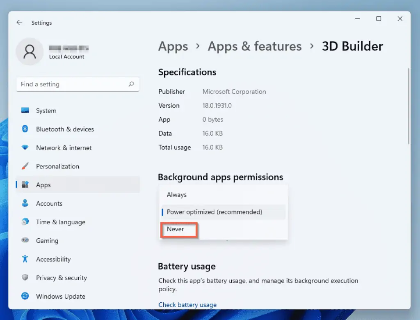Click the Network & internet wifi icon
Viewport: 420px width, 320px height.
tap(25, 147)
